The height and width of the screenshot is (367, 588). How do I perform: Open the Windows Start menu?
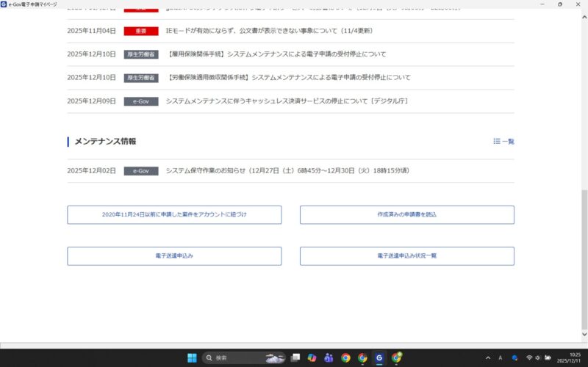click(x=192, y=358)
